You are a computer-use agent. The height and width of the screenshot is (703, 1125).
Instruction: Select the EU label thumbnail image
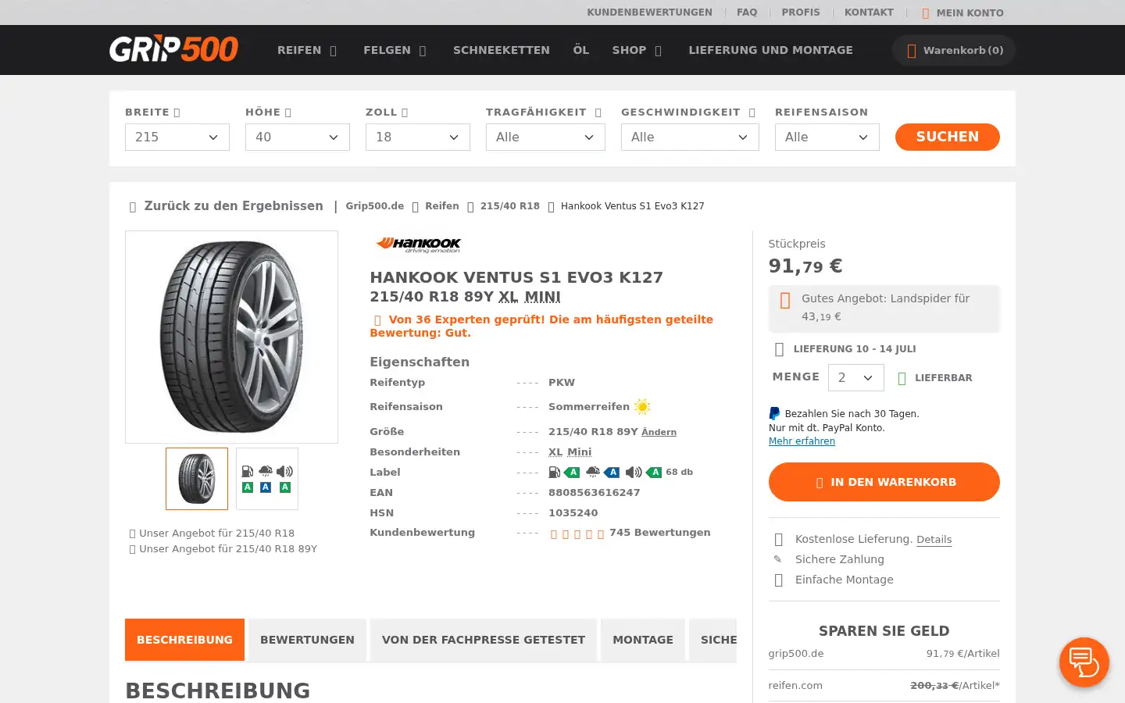point(267,479)
